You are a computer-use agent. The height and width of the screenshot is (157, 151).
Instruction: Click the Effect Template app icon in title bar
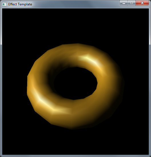pyautogui.click(x=4, y=4)
